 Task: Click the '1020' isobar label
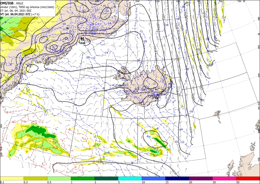click(x=210, y=65)
